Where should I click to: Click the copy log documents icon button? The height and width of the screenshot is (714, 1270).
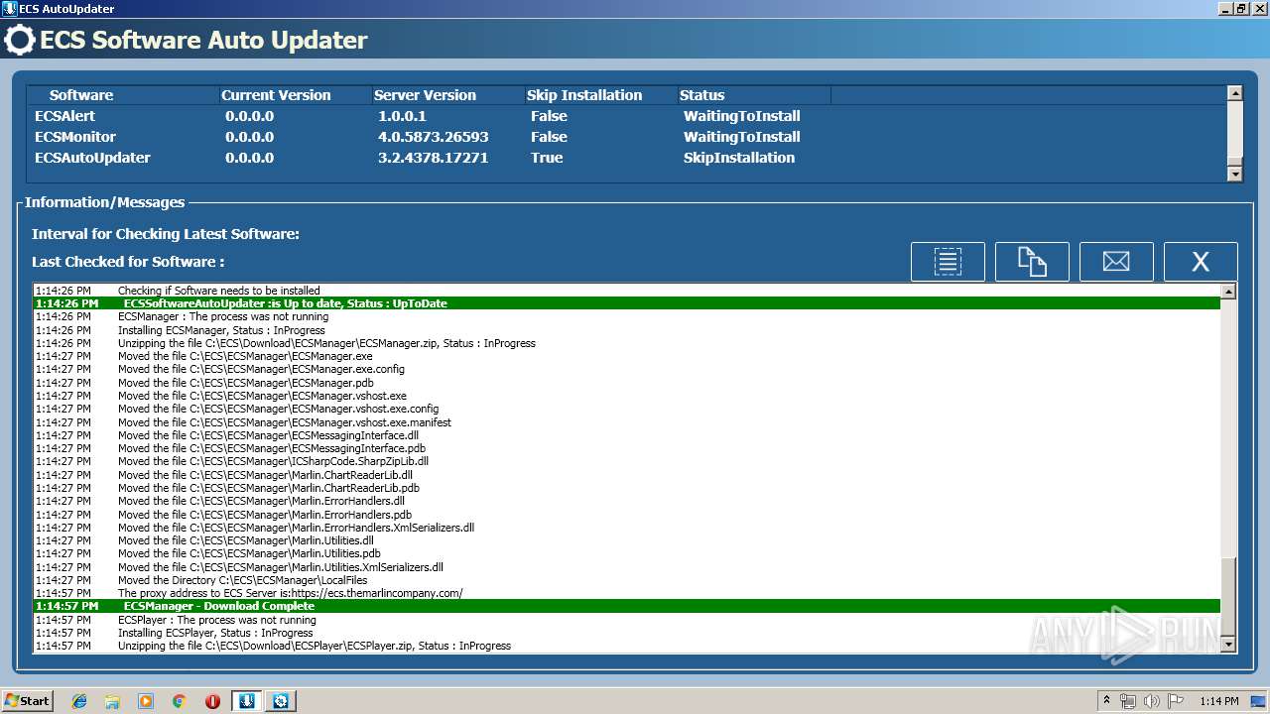click(x=1032, y=262)
